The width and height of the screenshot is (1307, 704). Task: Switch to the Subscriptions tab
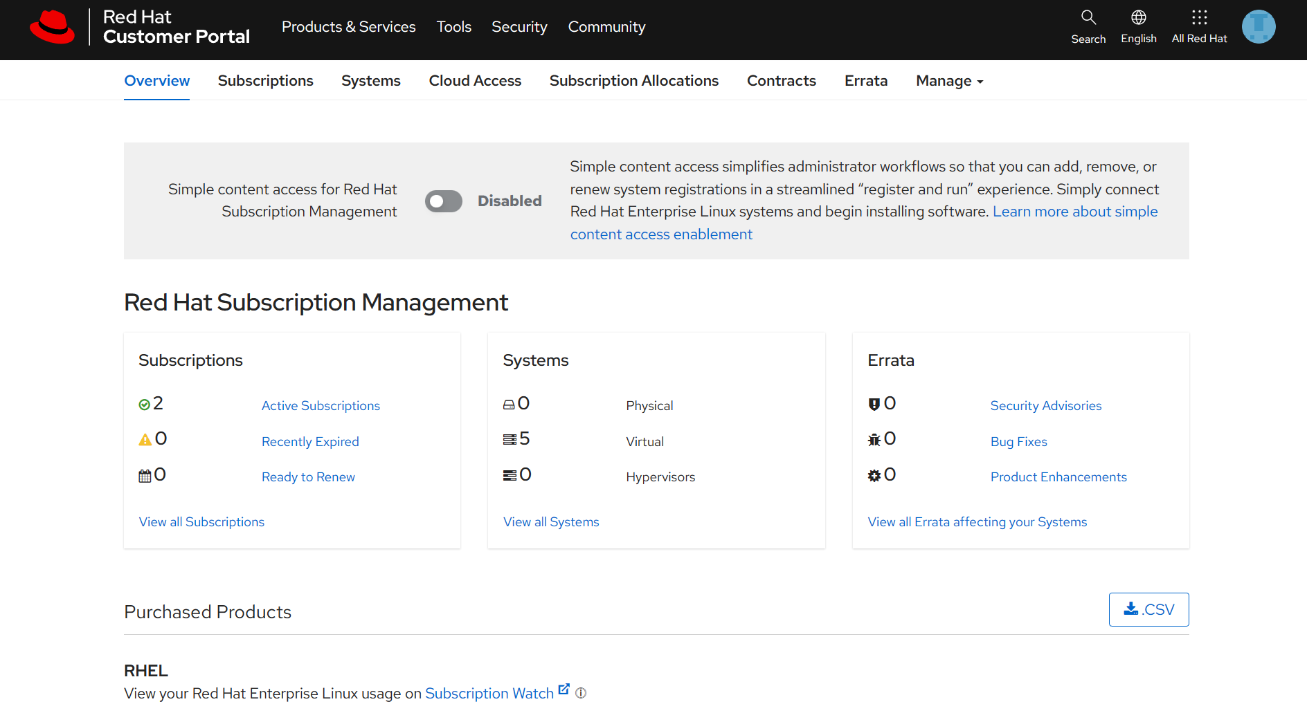pos(265,81)
